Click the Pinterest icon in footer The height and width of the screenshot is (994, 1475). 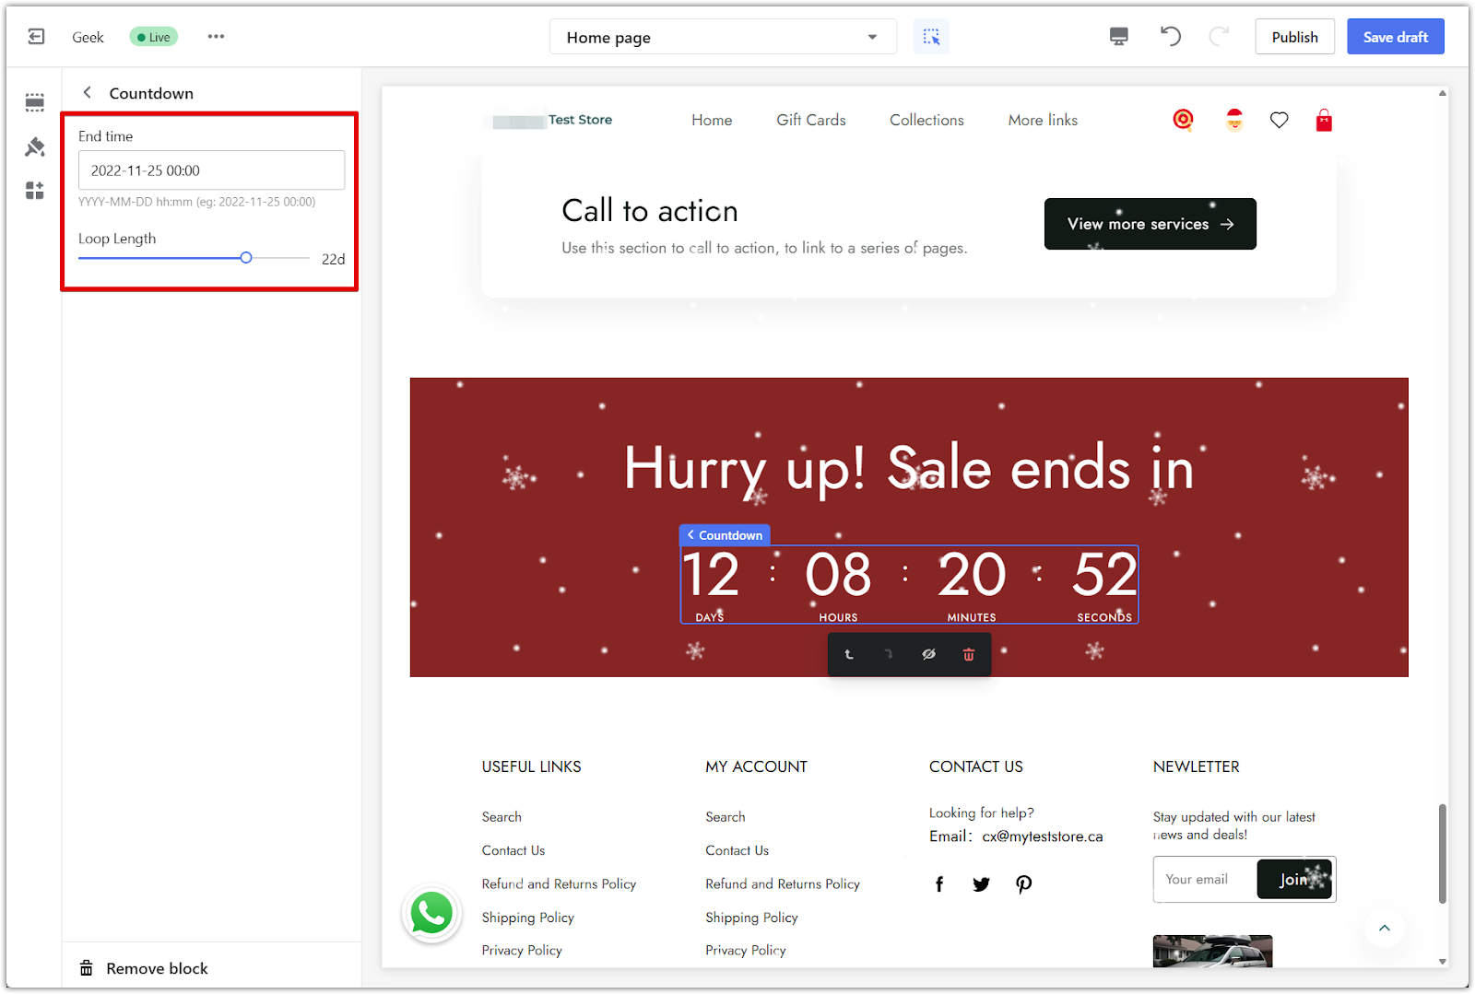click(1023, 884)
